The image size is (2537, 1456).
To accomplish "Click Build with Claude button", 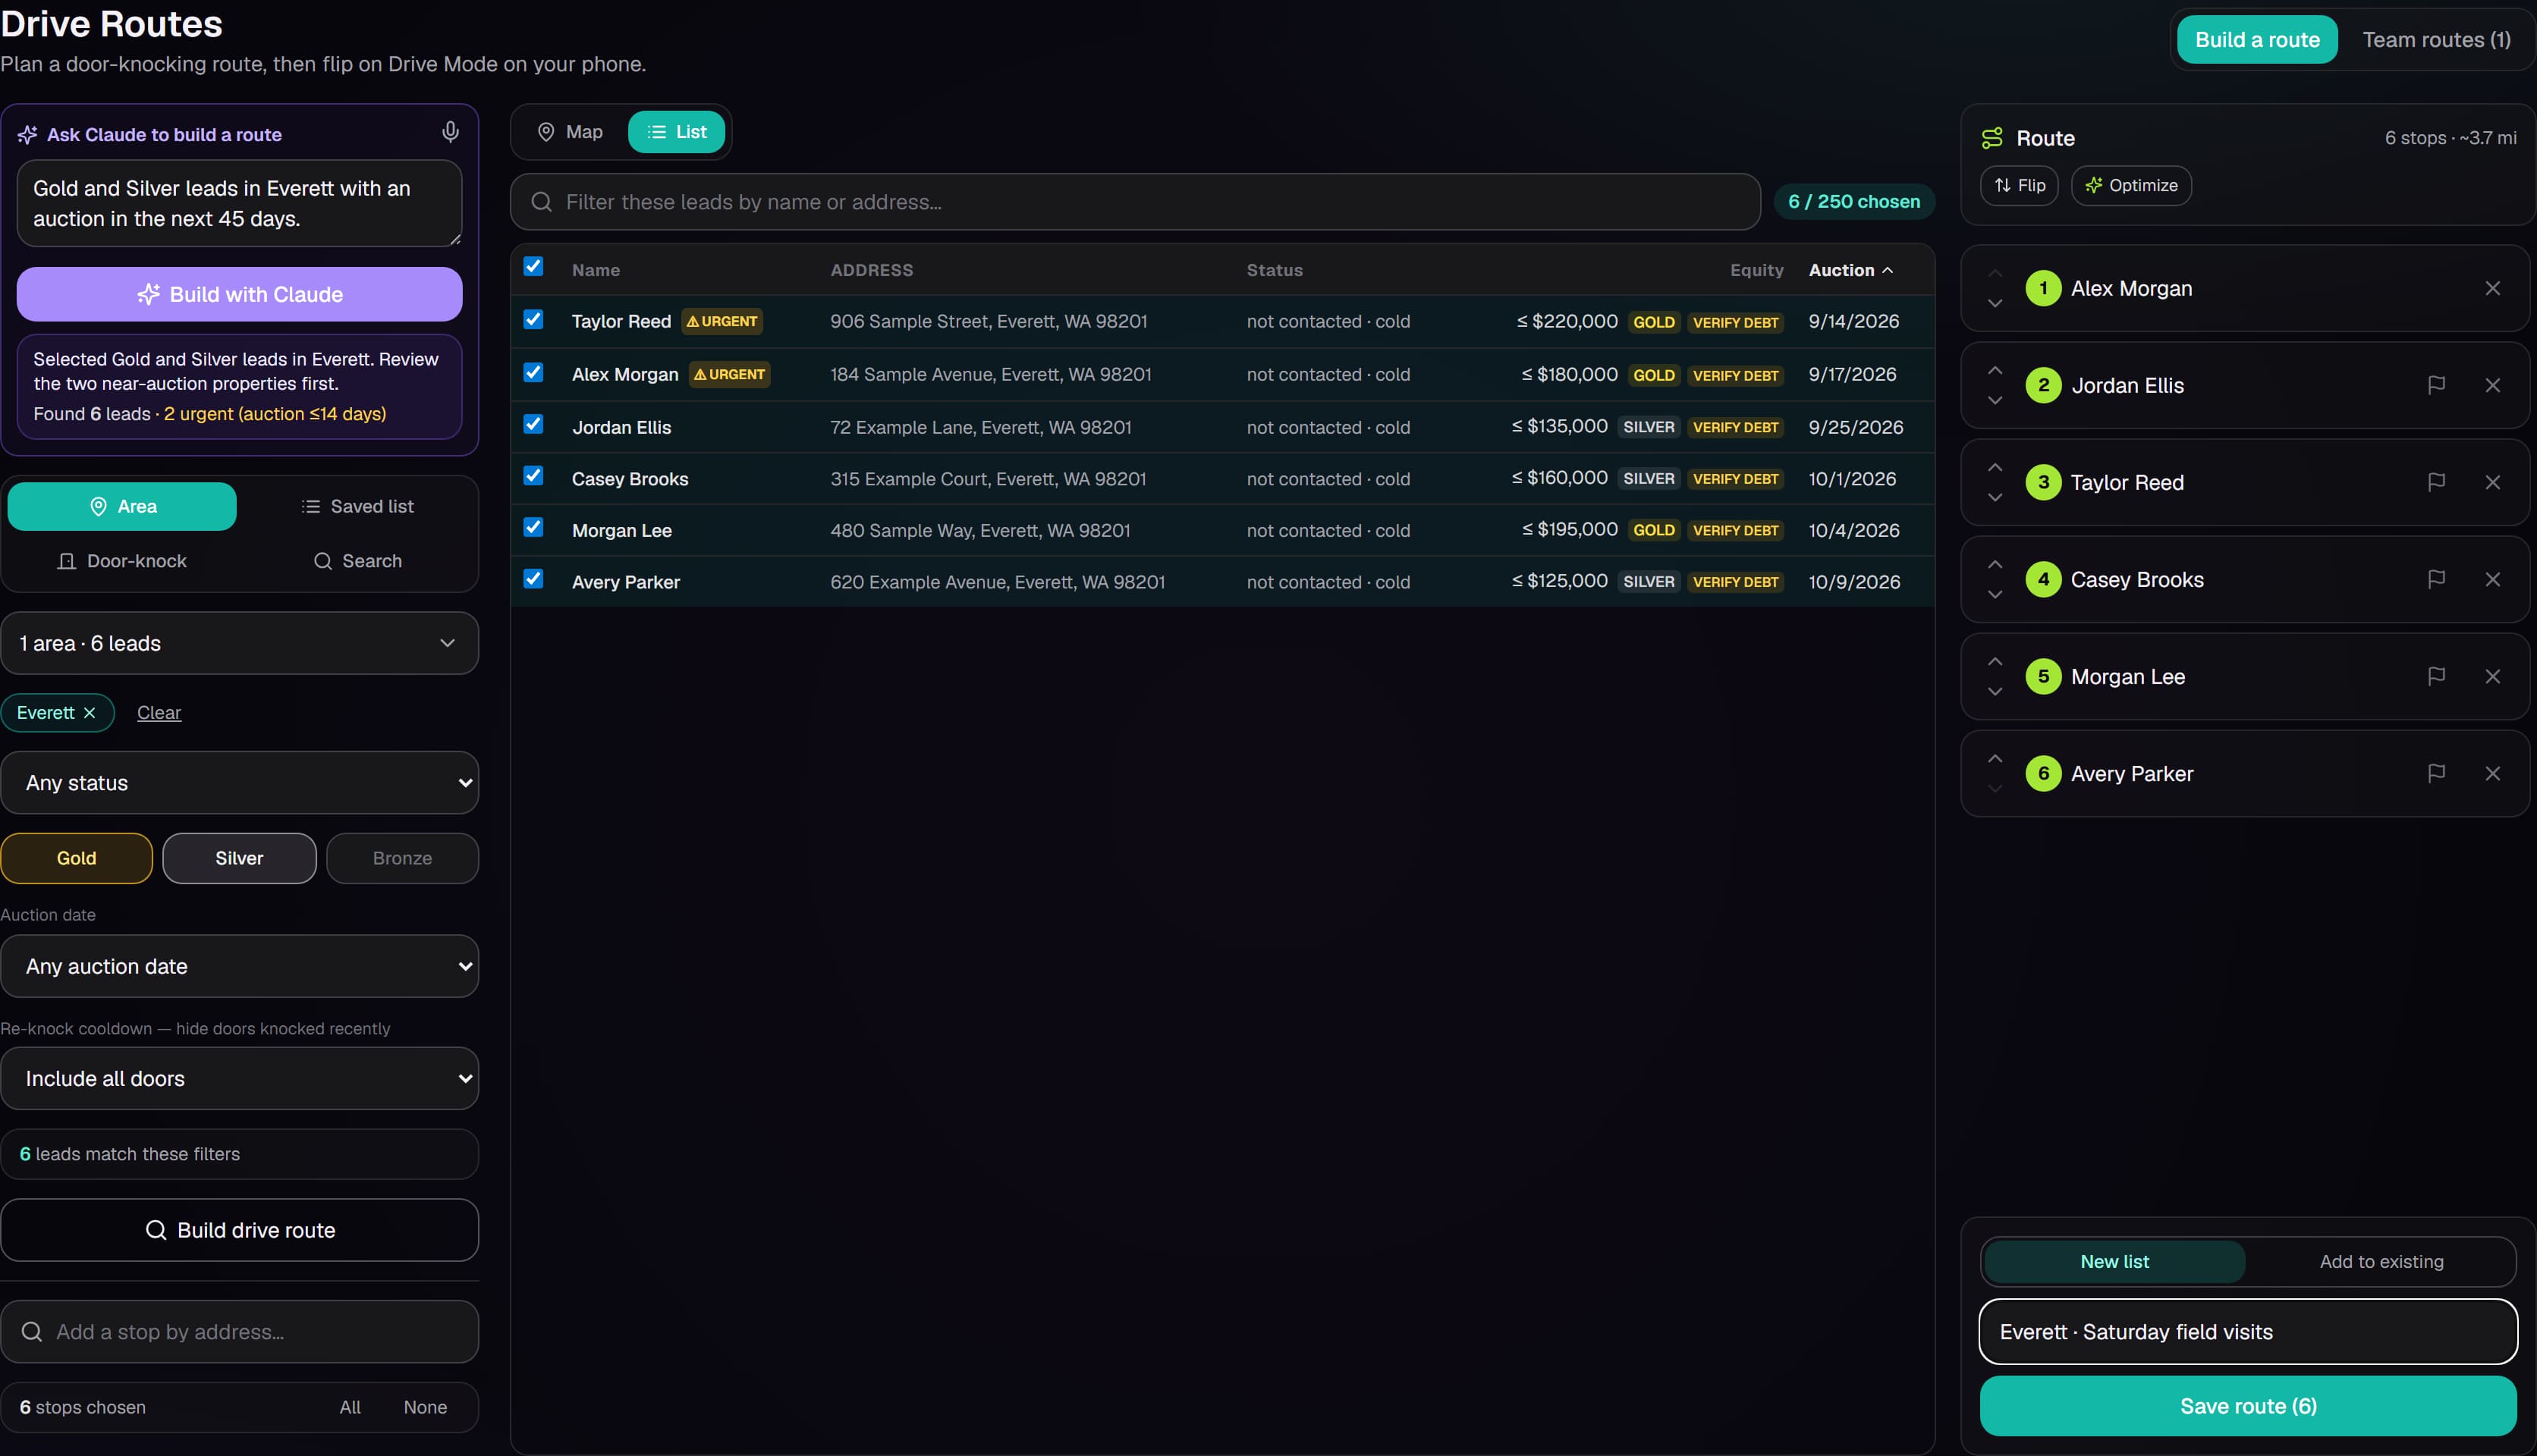I will [239, 294].
